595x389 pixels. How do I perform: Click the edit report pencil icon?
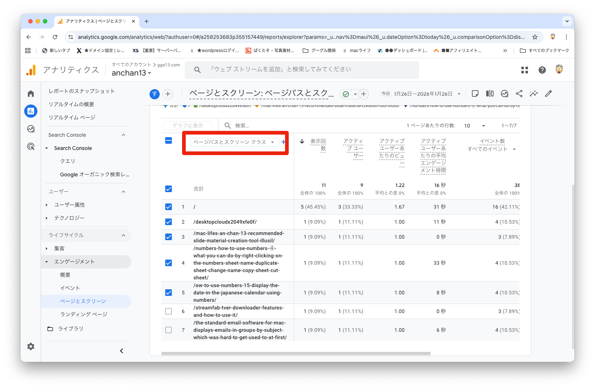click(548, 94)
